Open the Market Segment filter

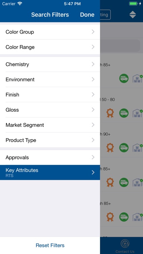50,125
